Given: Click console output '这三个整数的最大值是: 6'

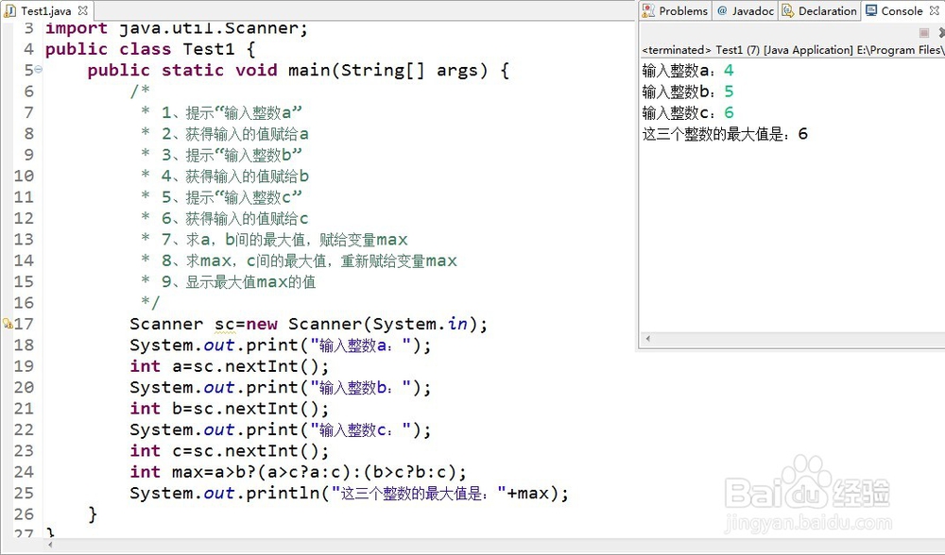Looking at the screenshot, I should tap(725, 134).
